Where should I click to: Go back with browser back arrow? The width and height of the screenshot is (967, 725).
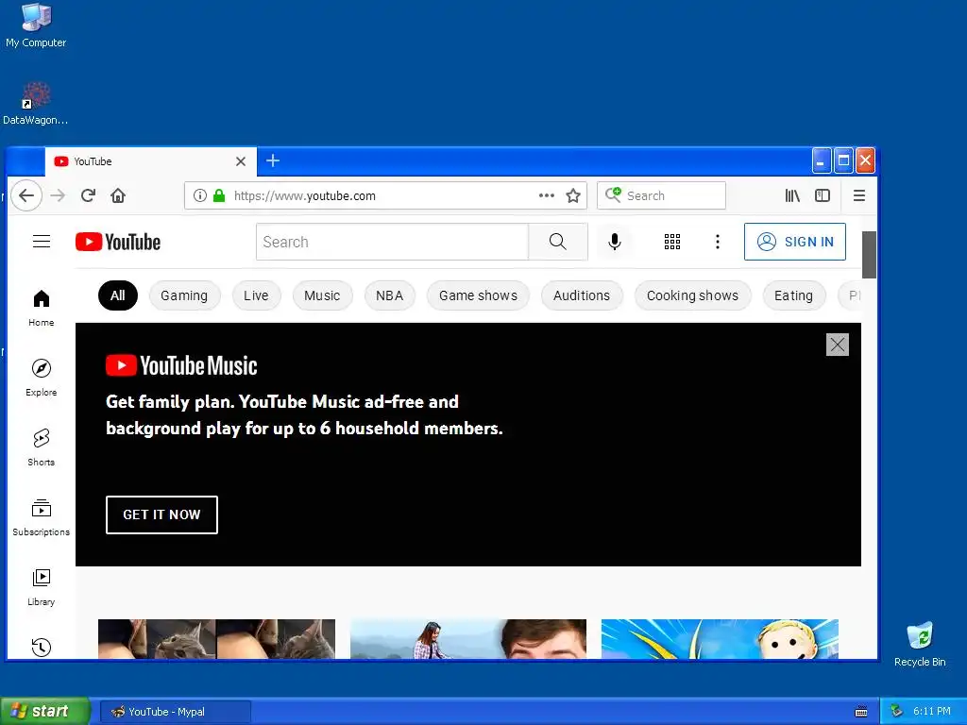coord(25,195)
